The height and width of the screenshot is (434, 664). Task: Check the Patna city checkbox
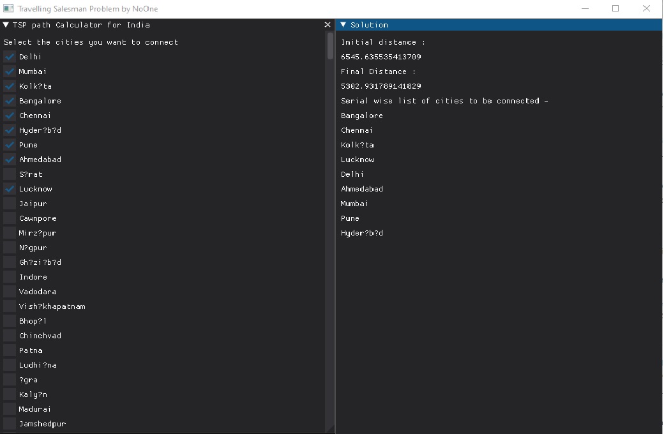(x=8, y=350)
